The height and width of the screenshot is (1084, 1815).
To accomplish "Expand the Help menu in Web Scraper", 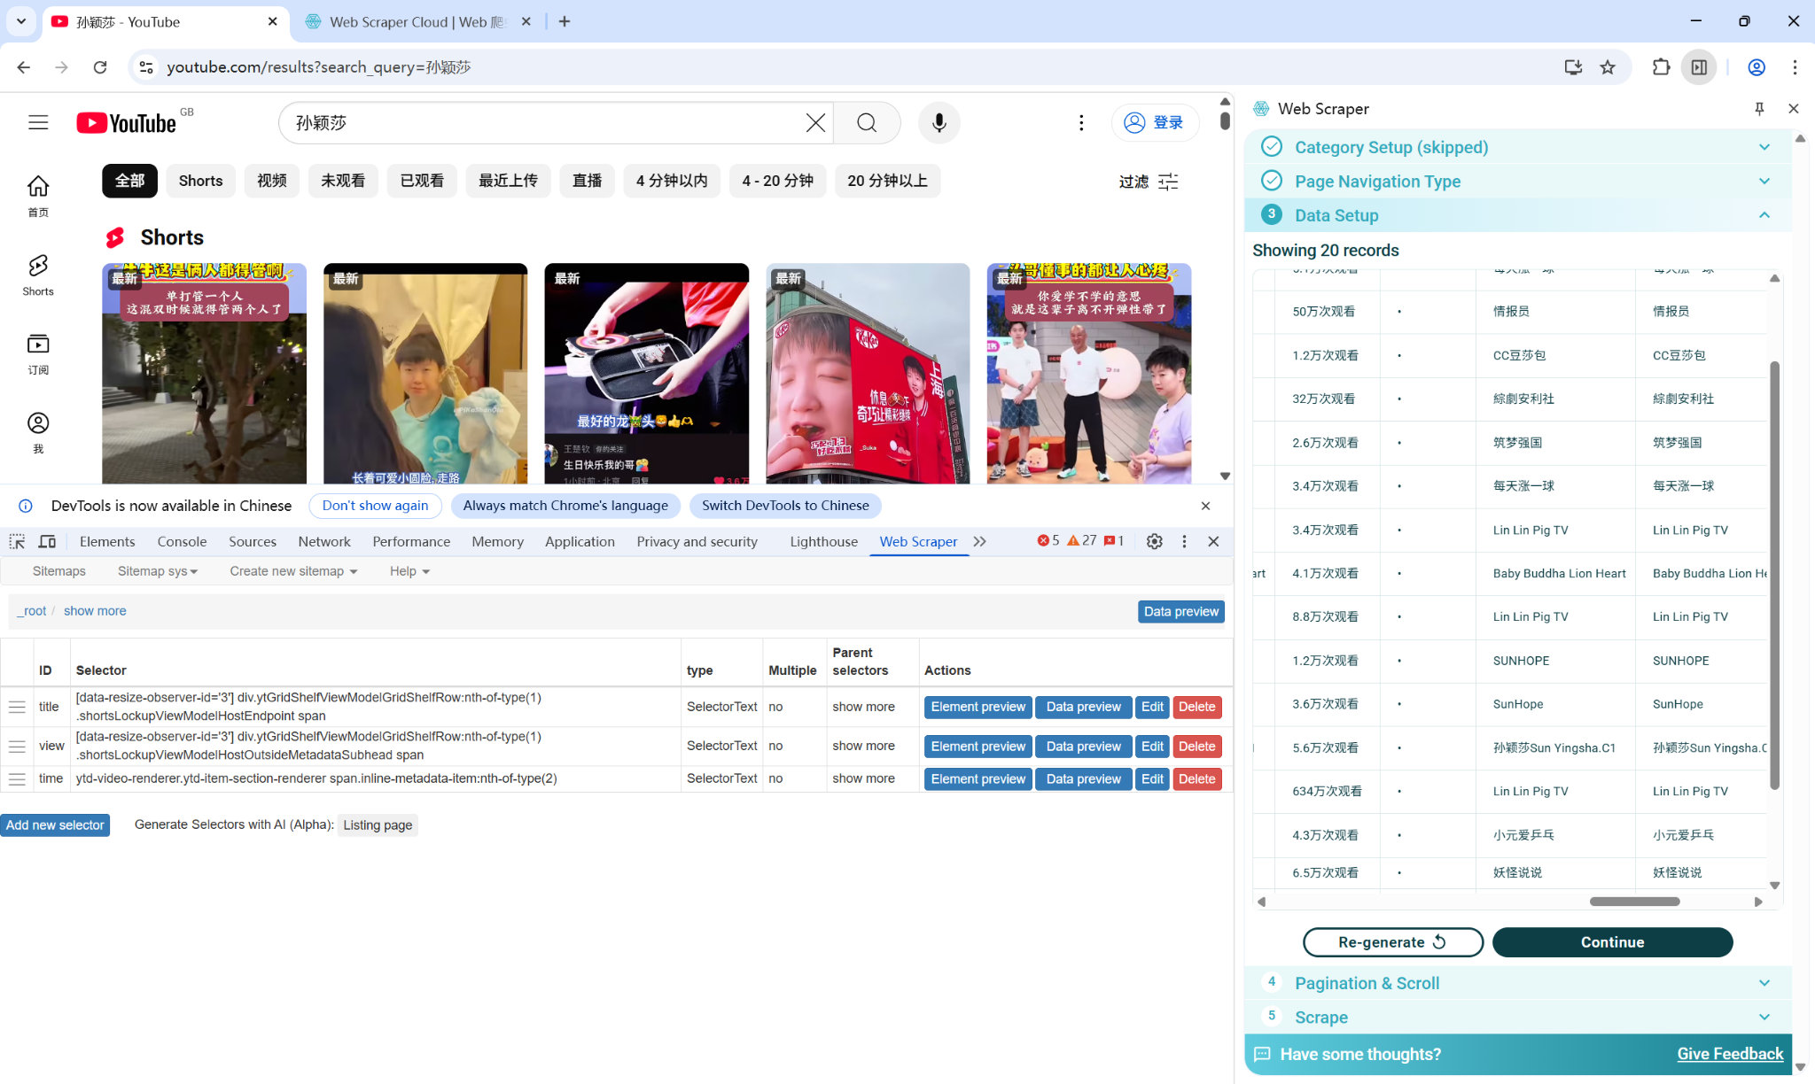I will click(408, 570).
